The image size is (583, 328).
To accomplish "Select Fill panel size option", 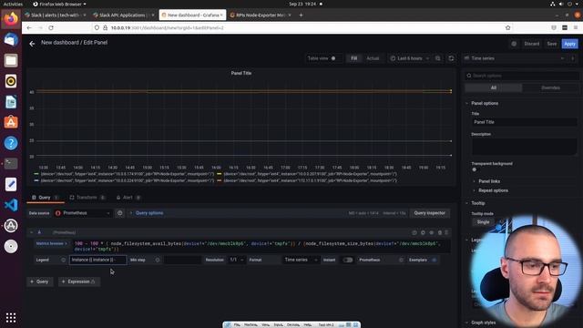I will [x=353, y=58].
